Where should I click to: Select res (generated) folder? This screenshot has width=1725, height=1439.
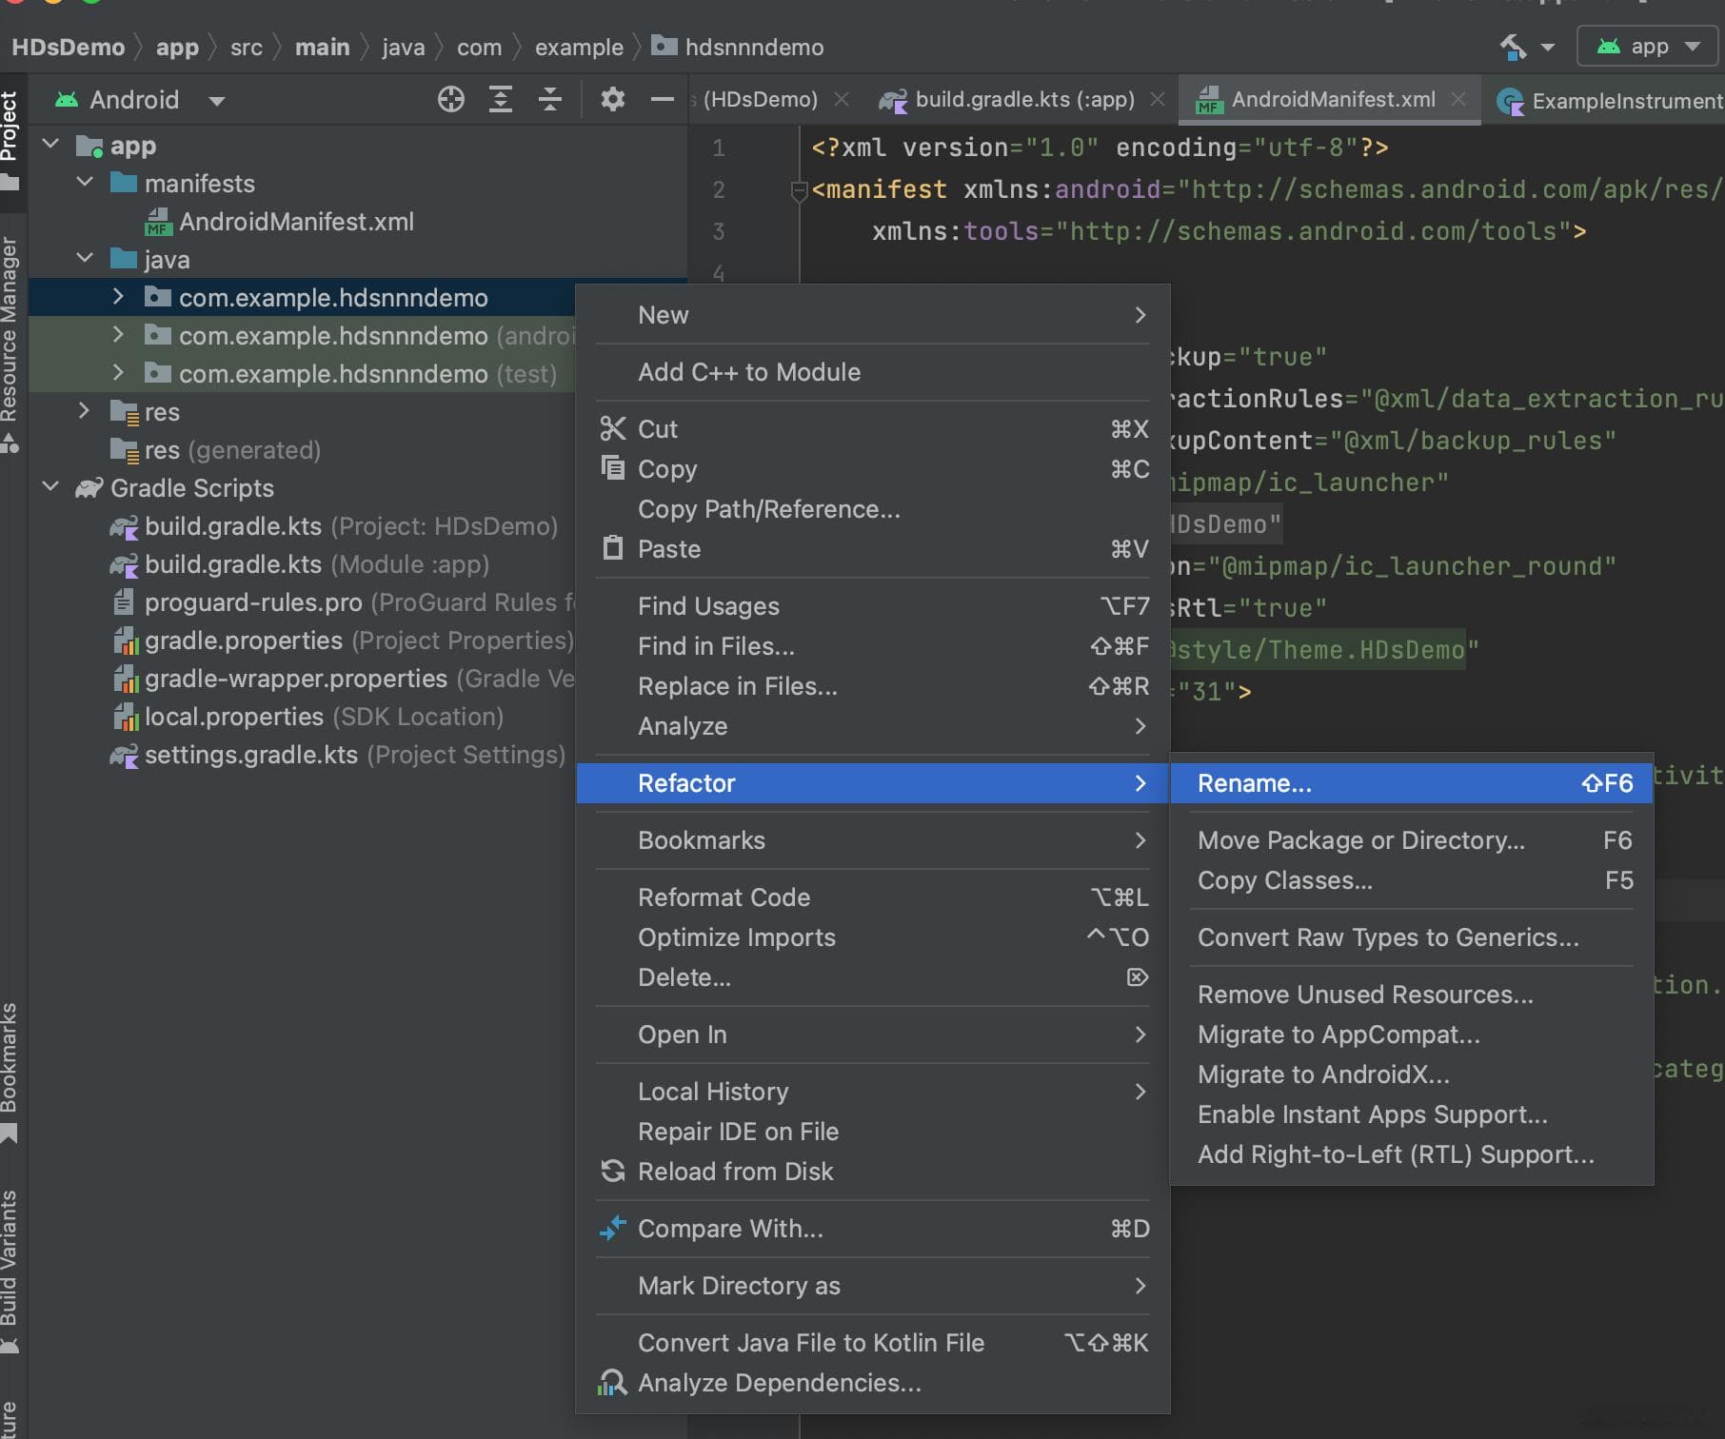pyautogui.click(x=232, y=450)
